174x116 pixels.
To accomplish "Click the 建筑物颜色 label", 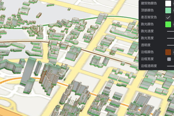I will point(149,3).
